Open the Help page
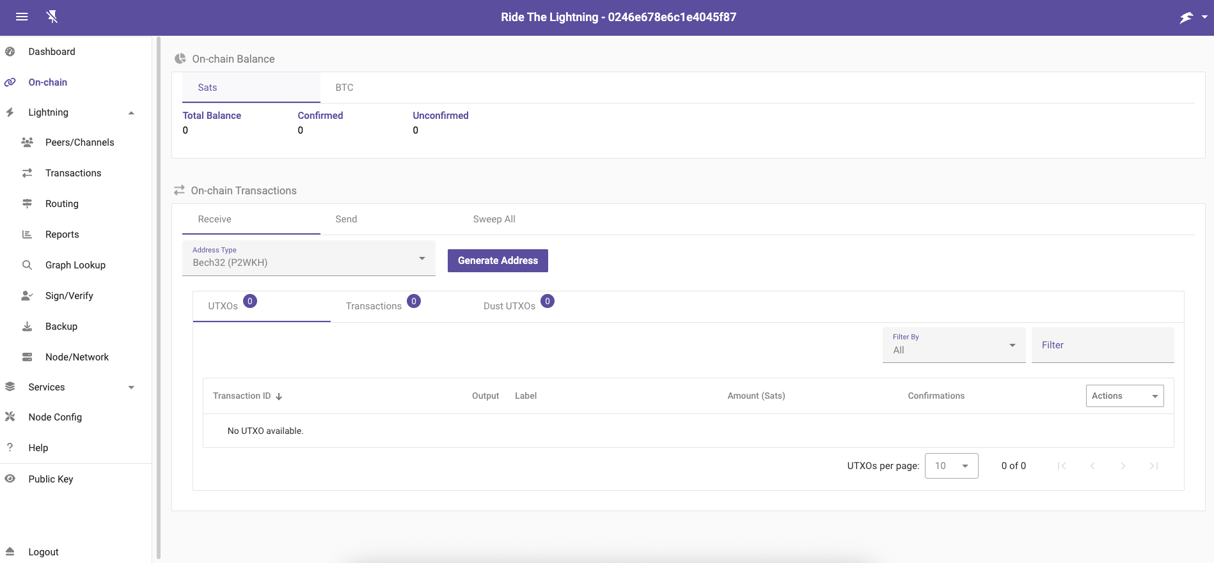Image resolution: width=1214 pixels, height=563 pixels. [x=38, y=448]
